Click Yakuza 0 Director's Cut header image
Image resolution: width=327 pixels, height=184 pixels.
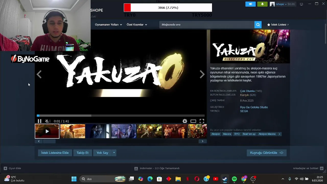[x=250, y=46]
